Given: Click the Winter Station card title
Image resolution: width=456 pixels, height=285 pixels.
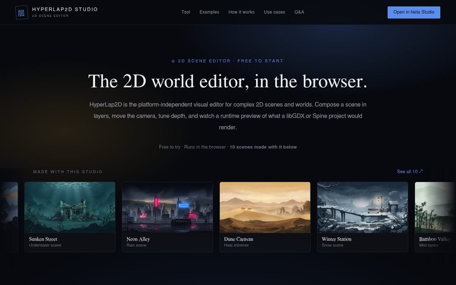Looking at the screenshot, I should pyautogui.click(x=337, y=239).
